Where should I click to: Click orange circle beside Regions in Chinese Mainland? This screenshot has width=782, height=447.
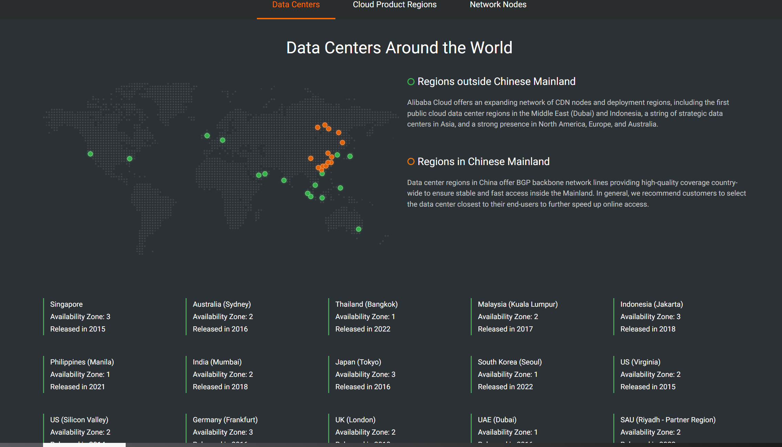point(410,162)
